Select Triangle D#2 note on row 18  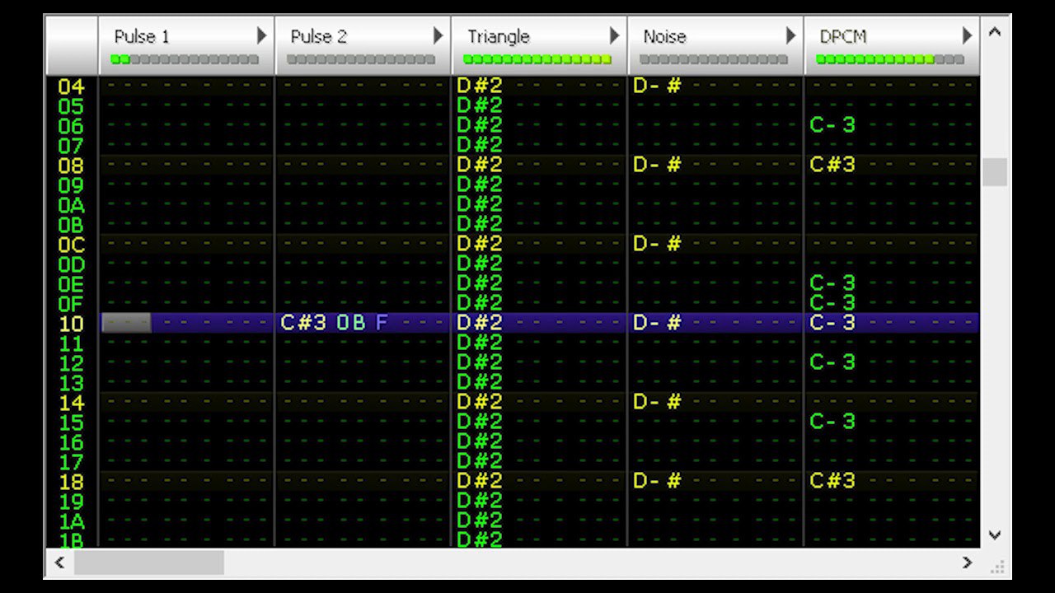click(x=480, y=480)
